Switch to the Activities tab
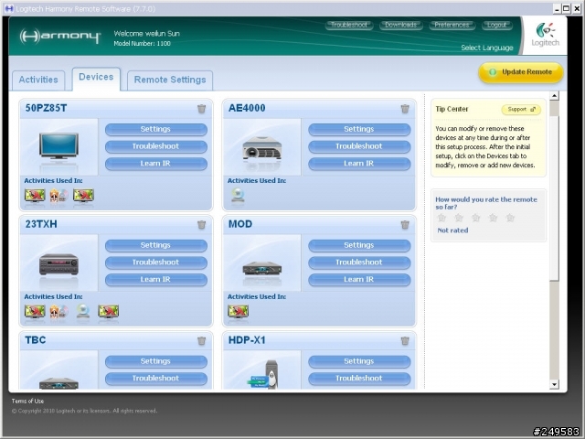 coord(38,80)
